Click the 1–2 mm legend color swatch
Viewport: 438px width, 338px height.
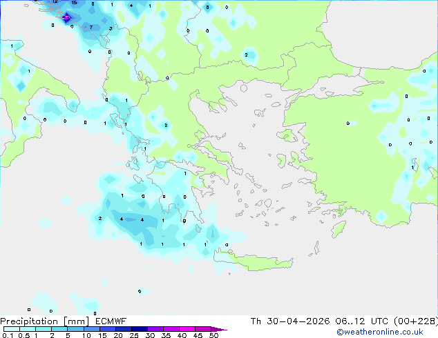tap(44, 329)
